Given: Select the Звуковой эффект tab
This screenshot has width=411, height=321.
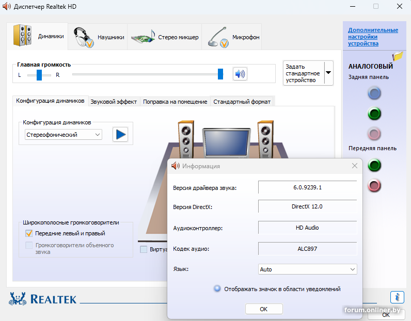Looking at the screenshot, I should 114,102.
